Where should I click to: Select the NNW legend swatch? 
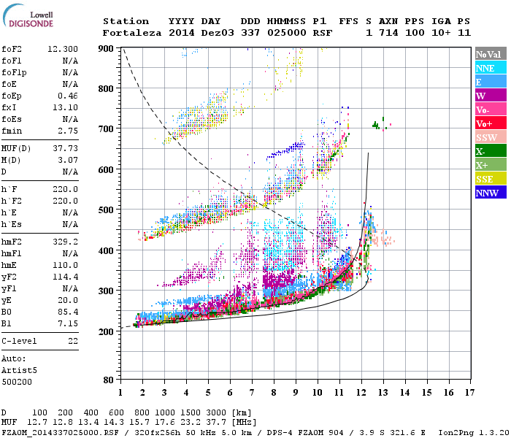[491, 192]
